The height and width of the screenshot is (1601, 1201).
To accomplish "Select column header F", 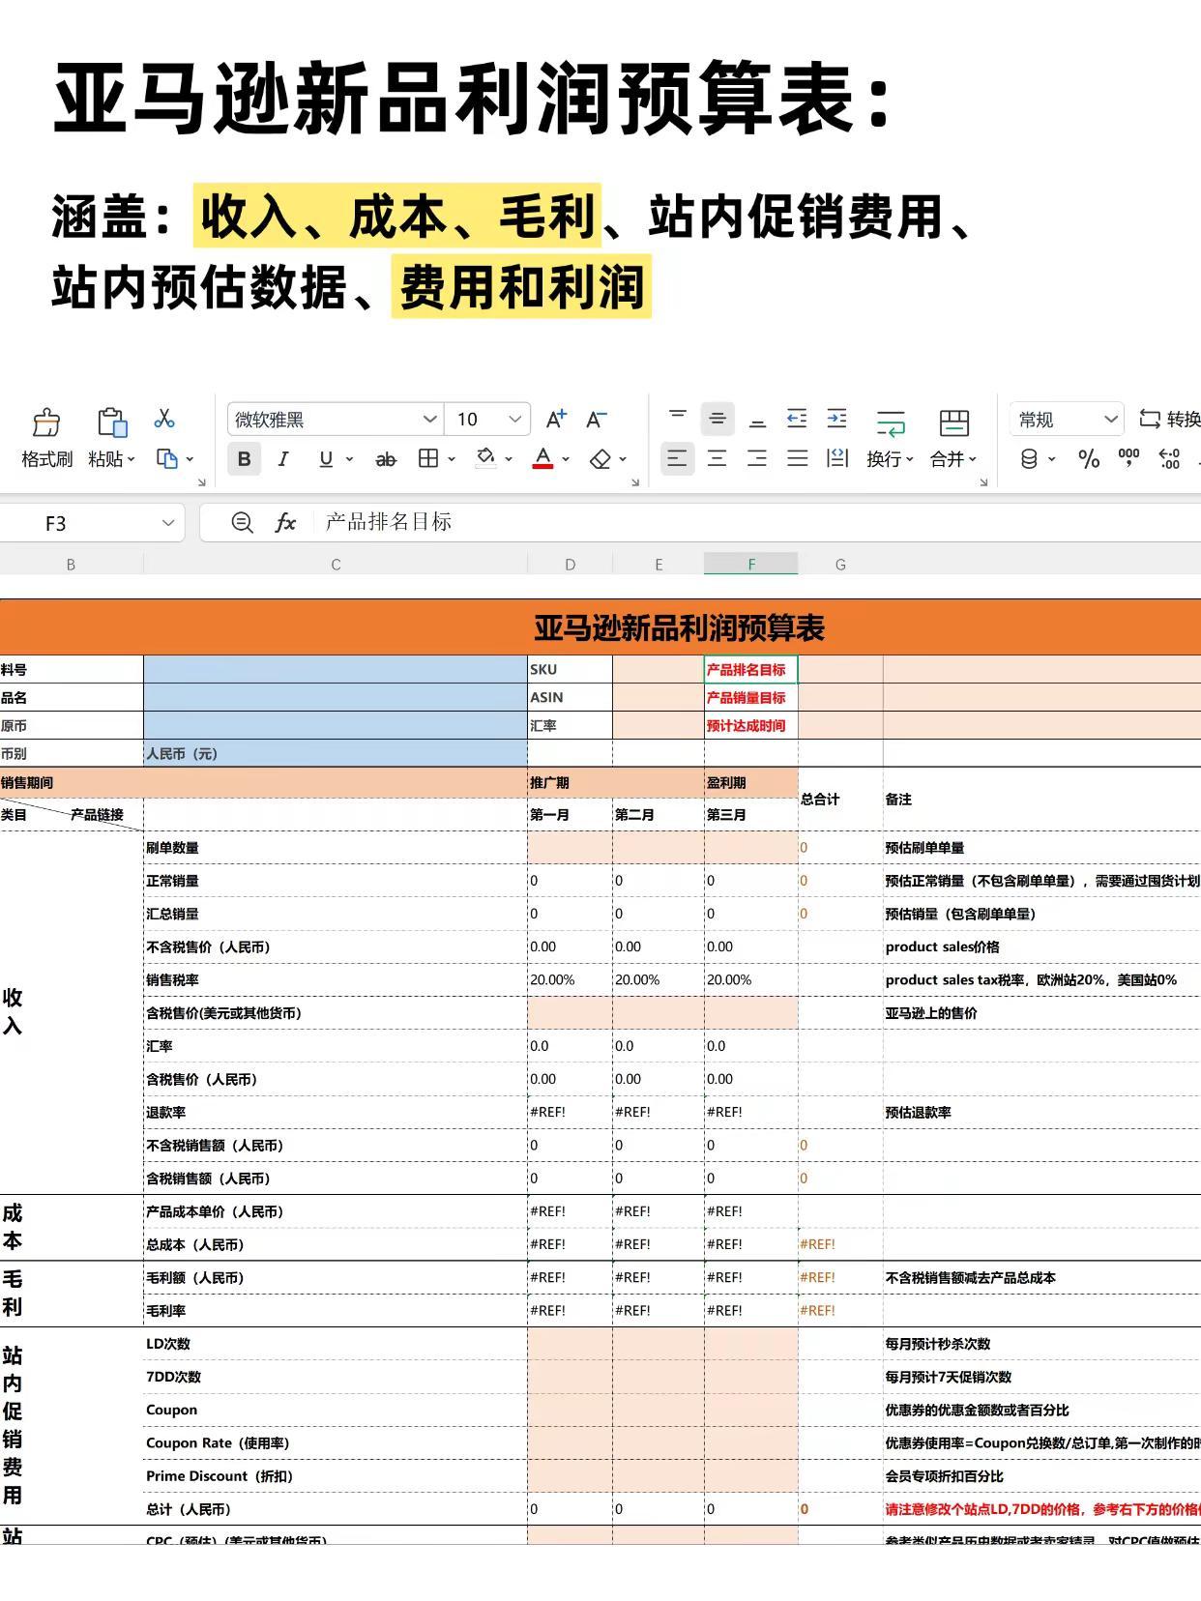I will [751, 564].
